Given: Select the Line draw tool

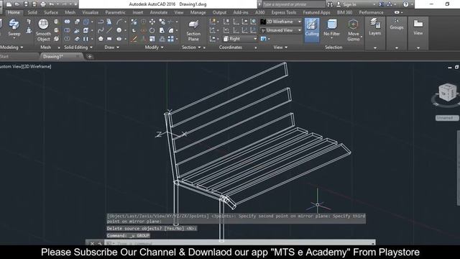Looking at the screenshot, I should 109,30.
